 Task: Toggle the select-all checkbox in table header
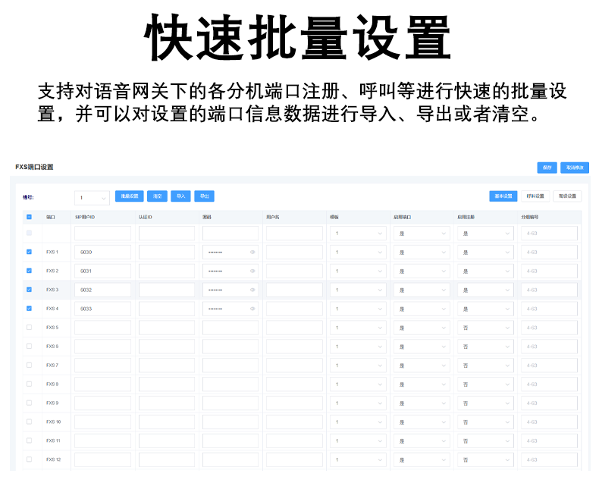tap(29, 217)
